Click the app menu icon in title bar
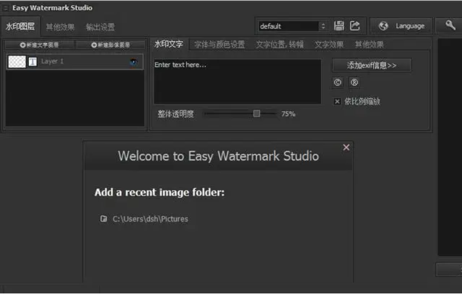 coord(5,8)
